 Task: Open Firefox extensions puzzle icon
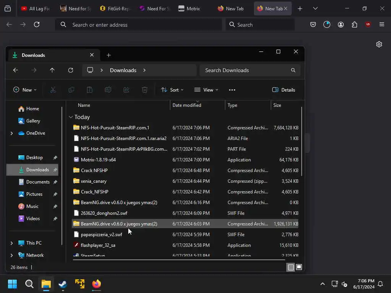(x=354, y=24)
